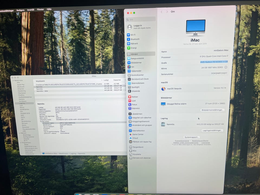The height and width of the screenshot is (195, 260).
Task: Go back with the left chevron
Action: point(161,12)
